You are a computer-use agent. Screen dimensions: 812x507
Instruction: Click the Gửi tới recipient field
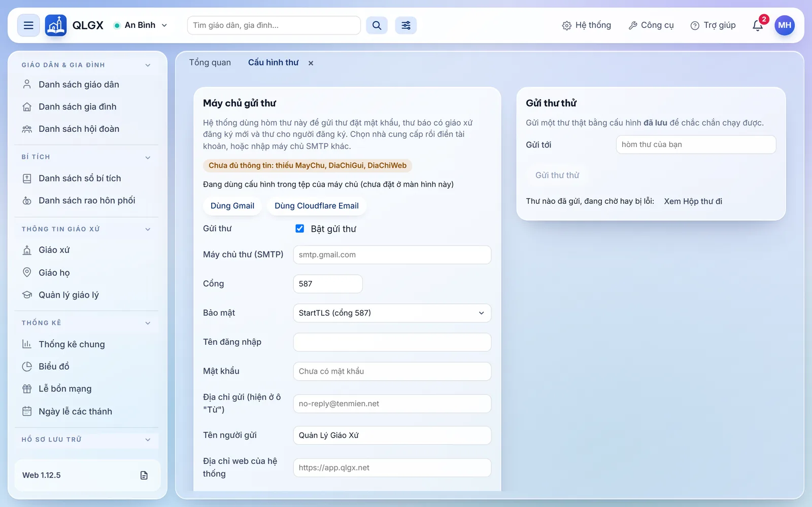[696, 144]
